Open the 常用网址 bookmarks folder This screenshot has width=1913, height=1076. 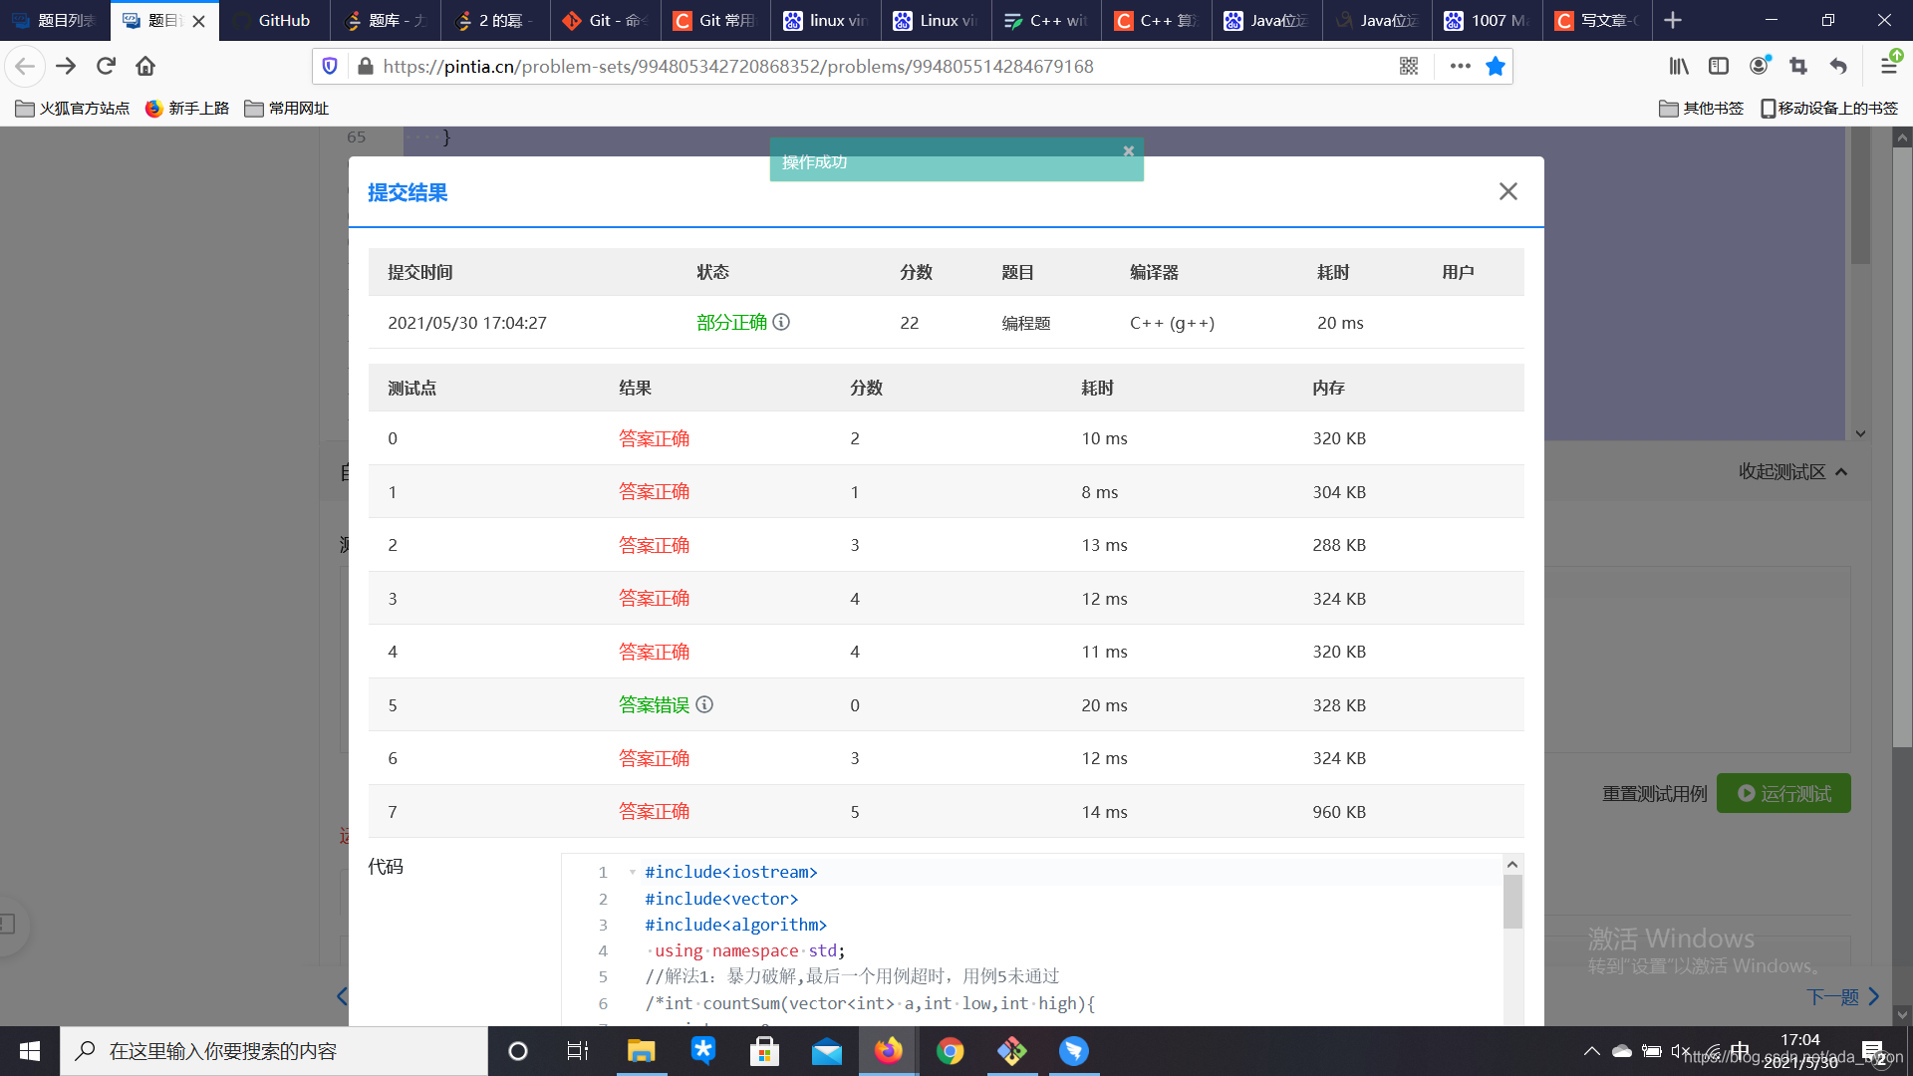pyautogui.click(x=287, y=108)
